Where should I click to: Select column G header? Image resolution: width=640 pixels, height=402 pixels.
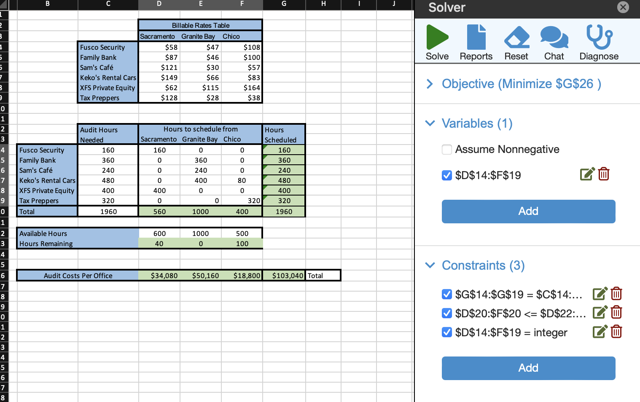[284, 4]
